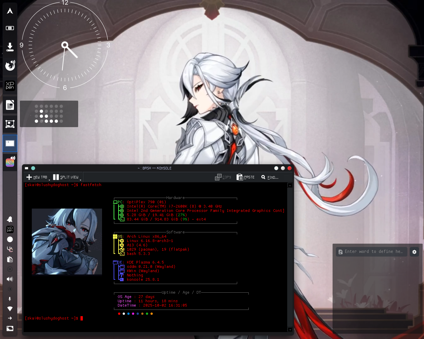Viewport: 424px width, 339px height.
Task: Open the Arch Linux application launcher
Action: (10, 11)
